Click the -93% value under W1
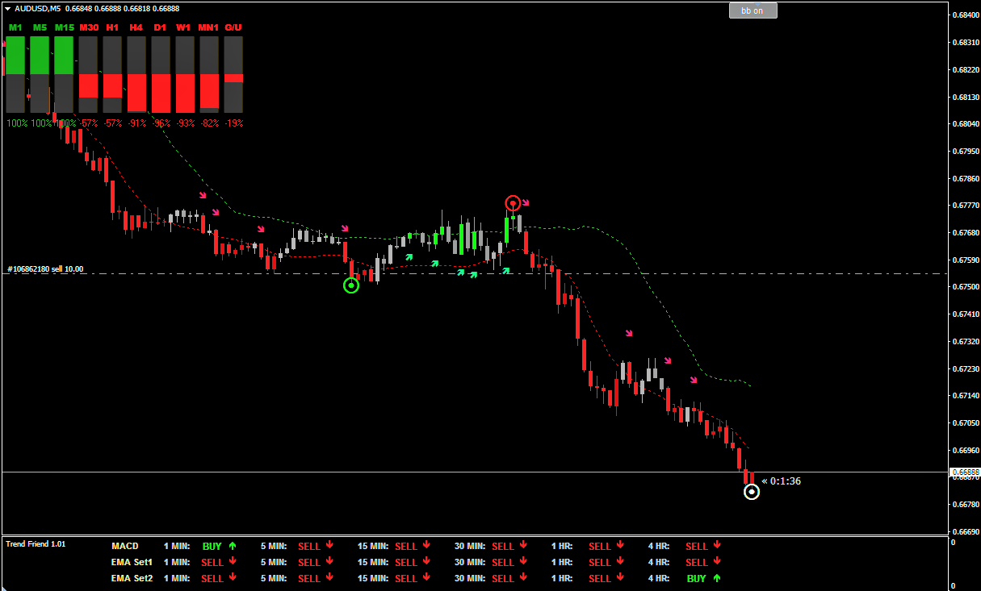 point(185,123)
